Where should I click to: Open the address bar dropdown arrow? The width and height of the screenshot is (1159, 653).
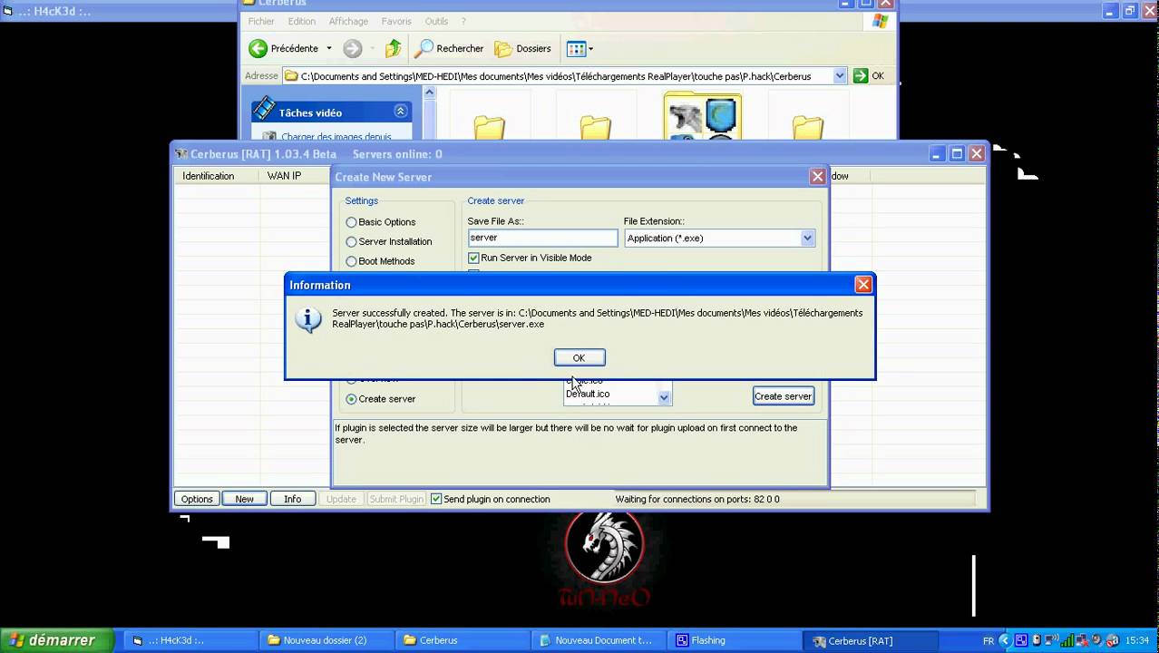click(x=840, y=76)
